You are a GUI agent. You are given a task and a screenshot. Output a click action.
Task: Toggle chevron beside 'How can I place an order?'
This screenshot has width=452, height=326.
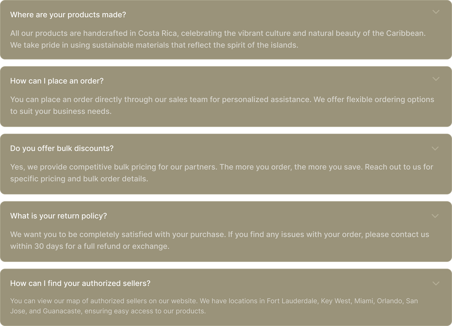[x=436, y=79]
